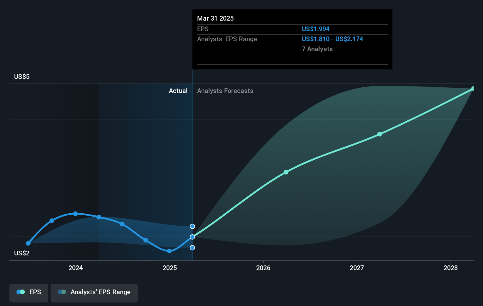Click the 2025 x-axis label
The image size is (483, 306).
(x=170, y=268)
